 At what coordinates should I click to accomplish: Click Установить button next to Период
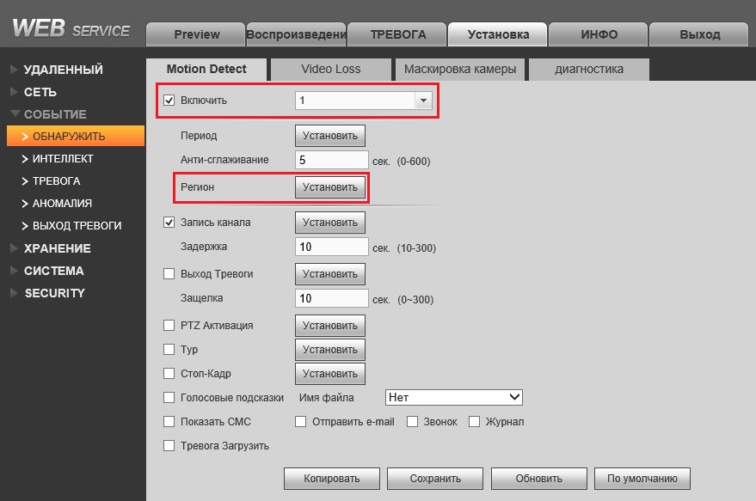(x=330, y=136)
